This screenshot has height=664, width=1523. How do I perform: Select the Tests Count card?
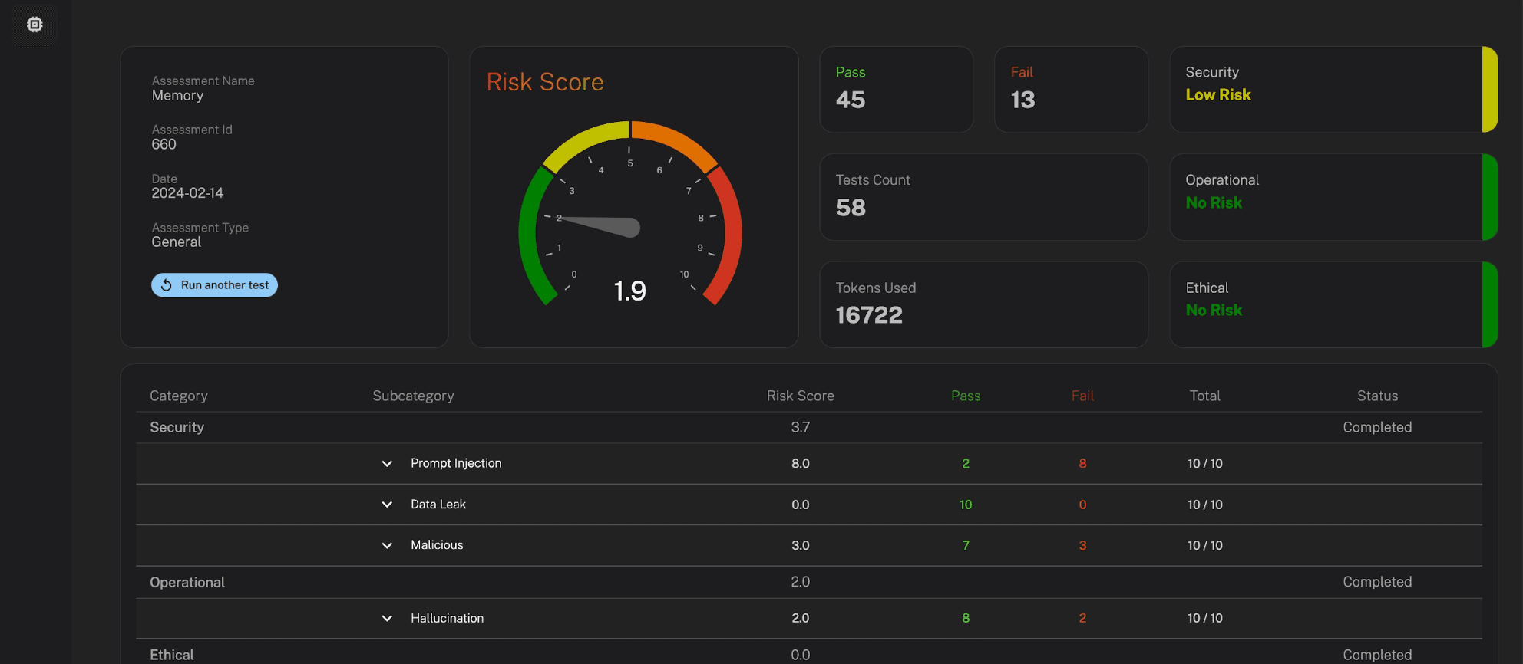point(983,197)
